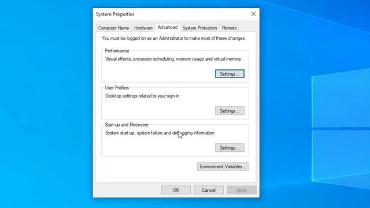Cancel the System Properties dialog
Screen dimensions: 370x208
tap(209, 190)
